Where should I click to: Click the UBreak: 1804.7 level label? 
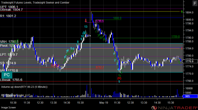(x=11, y=10)
